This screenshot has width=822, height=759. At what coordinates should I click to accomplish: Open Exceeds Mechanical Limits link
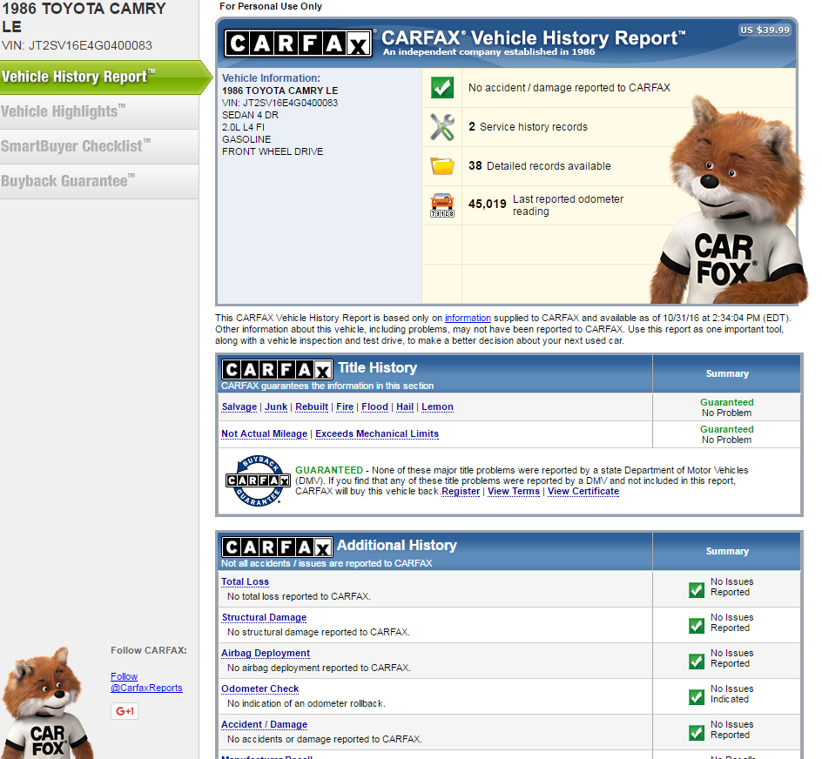click(x=377, y=434)
